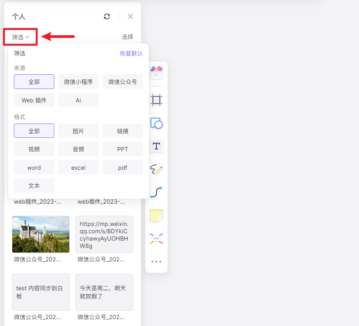This screenshot has height=326, width=359.
Task: Click the 选择 button in the panel
Action: tap(127, 37)
